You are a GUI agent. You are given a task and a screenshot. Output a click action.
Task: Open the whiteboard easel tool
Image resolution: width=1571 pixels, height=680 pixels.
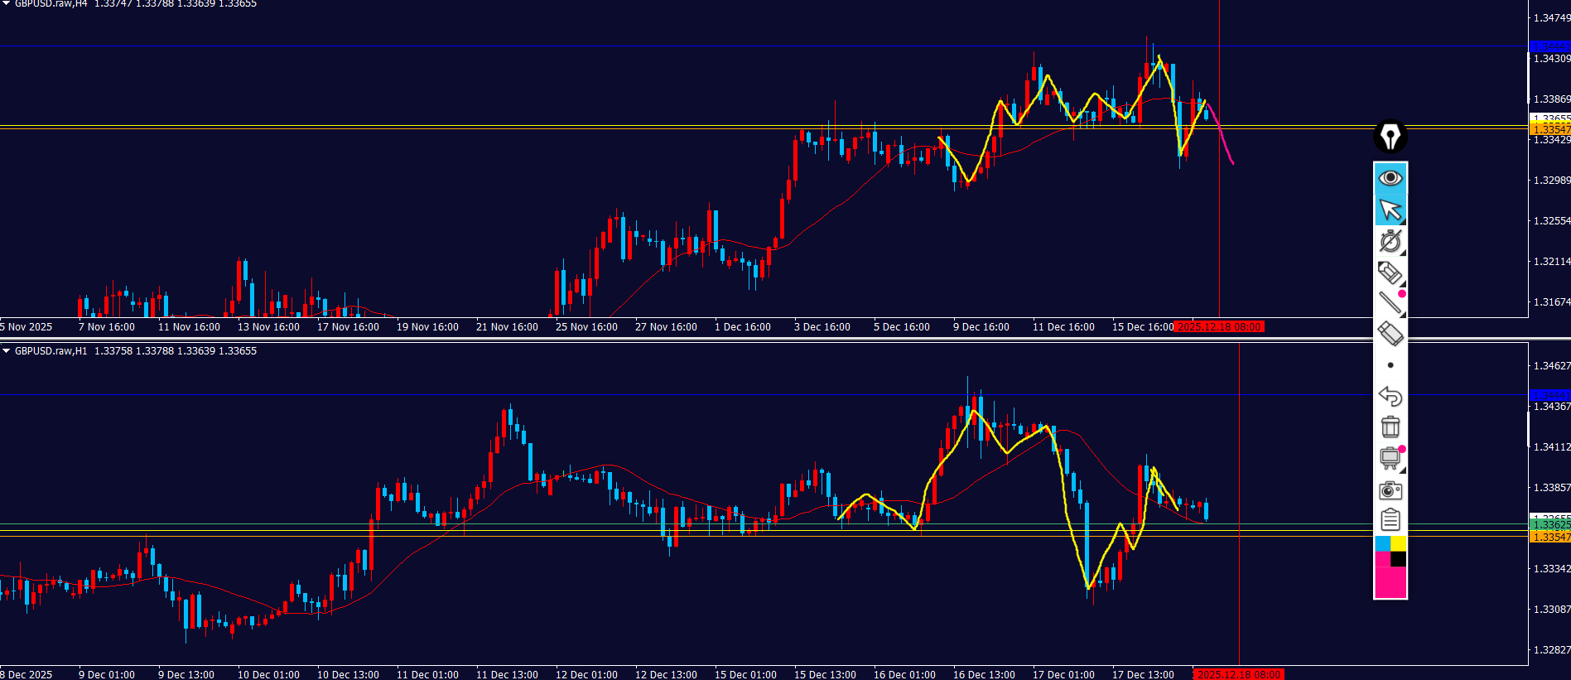(1390, 458)
